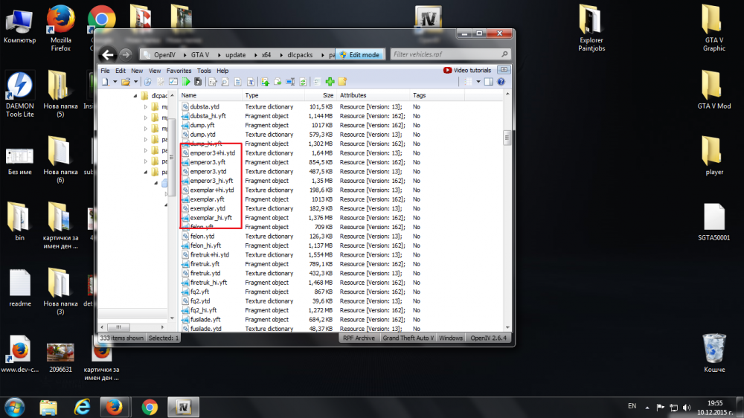Viewport: 744px width, 418px height.
Task: Click the OpenIV 2.6.4 status bar entry
Action: [489, 338]
